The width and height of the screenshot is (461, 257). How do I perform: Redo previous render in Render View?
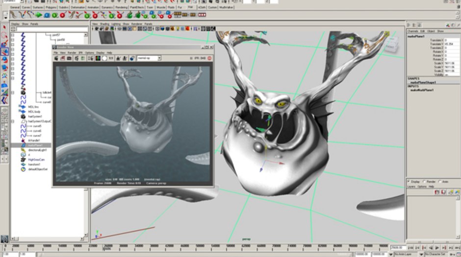pos(56,58)
